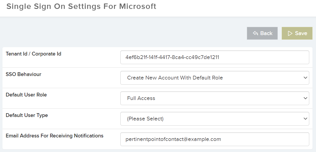This screenshot has width=316, height=152.
Task: Click the notification email address field
Action: coord(215,139)
